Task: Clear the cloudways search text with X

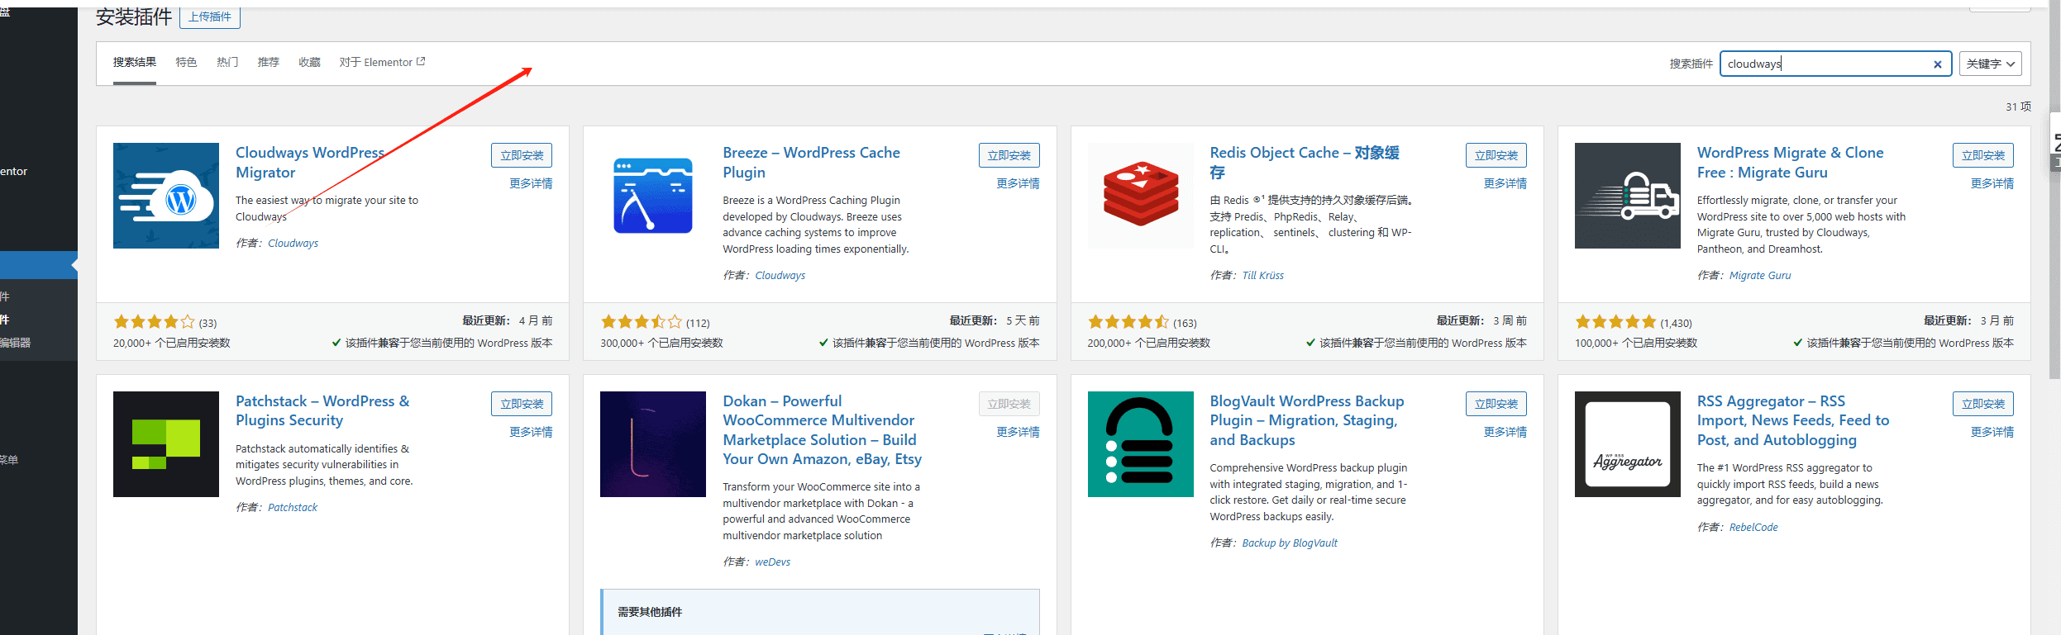Action: click(x=1937, y=64)
